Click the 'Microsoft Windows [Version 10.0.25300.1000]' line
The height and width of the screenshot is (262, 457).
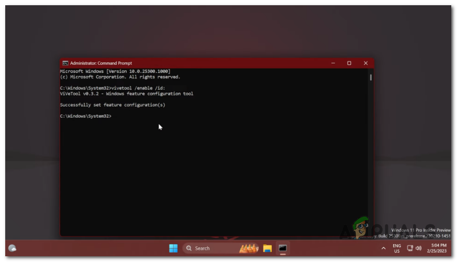coord(115,71)
